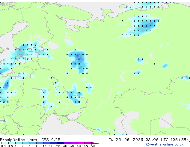Open the weatheronline.co.uk copyright link

pyautogui.click(x=165, y=144)
